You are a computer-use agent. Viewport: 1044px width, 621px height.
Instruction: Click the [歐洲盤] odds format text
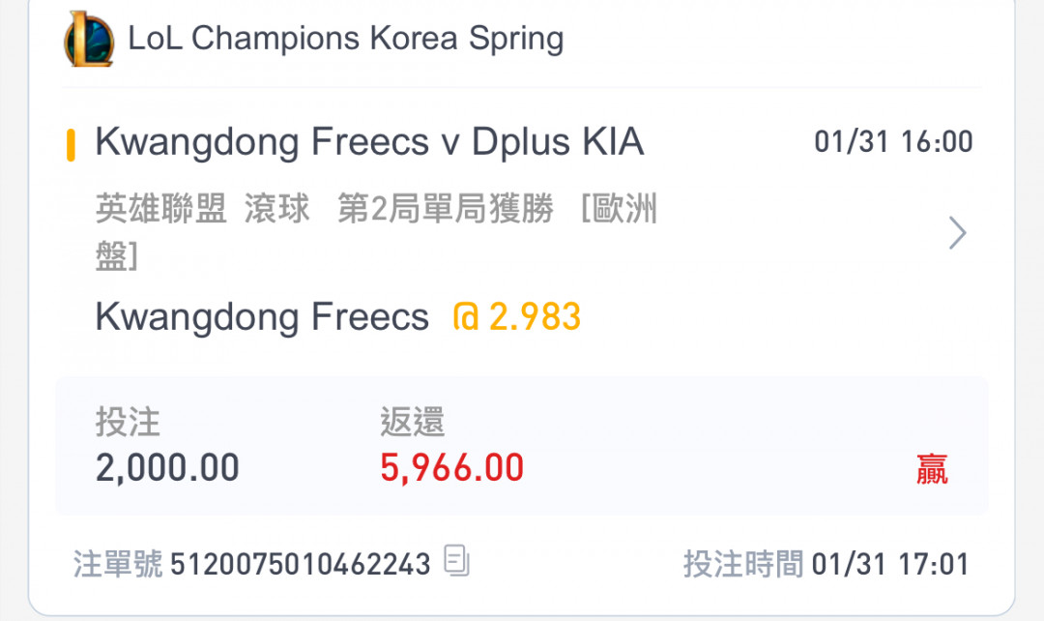point(619,211)
